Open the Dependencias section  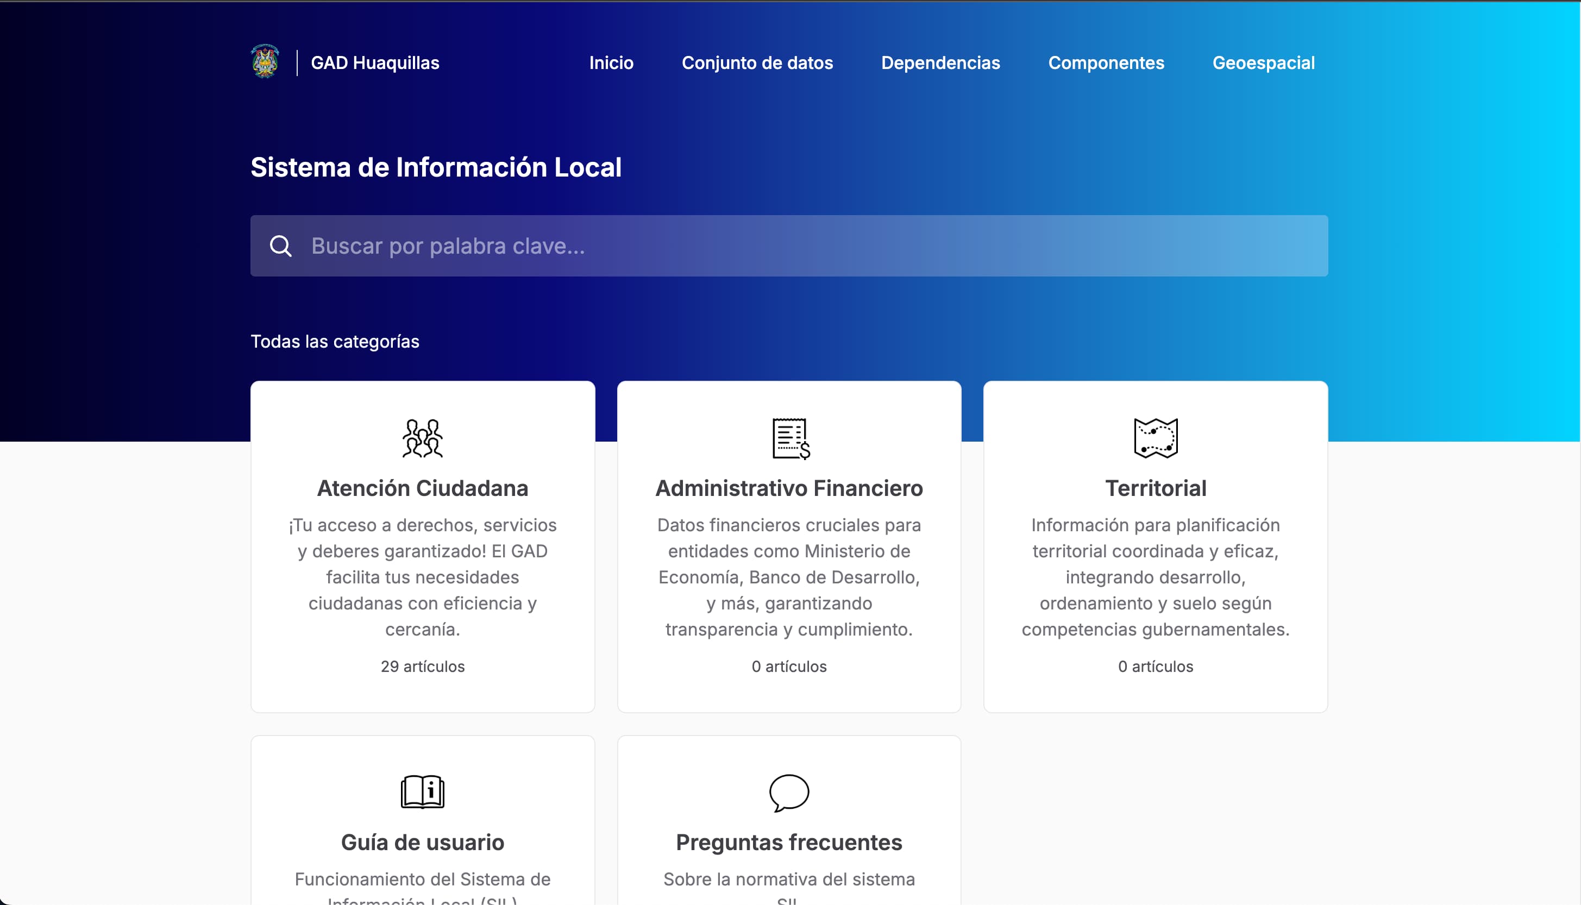point(940,63)
